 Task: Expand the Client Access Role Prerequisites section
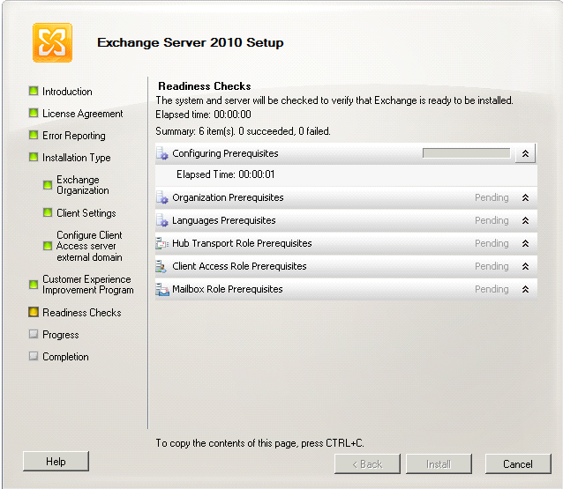point(525,266)
